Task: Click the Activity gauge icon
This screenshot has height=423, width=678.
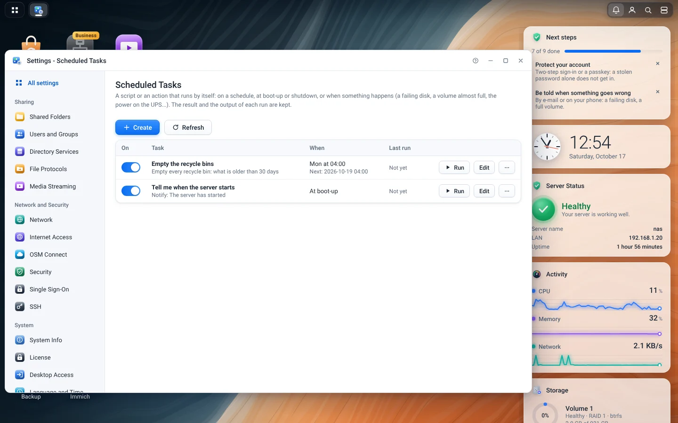Action: [537, 274]
